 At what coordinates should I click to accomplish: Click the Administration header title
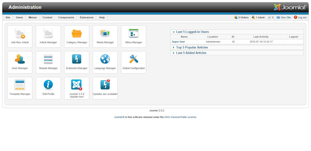coord(25,7)
